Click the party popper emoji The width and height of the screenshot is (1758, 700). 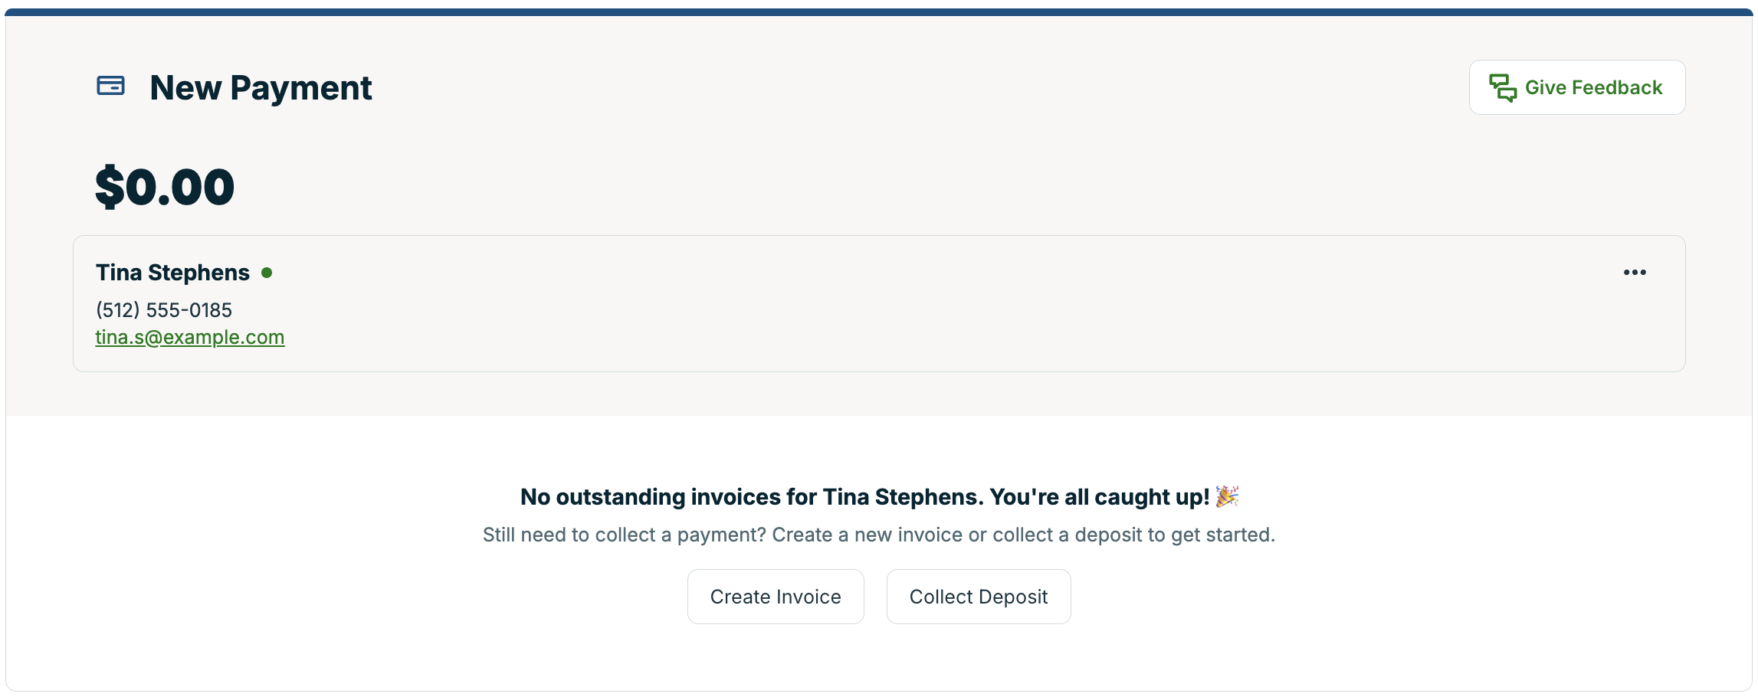pyautogui.click(x=1227, y=496)
